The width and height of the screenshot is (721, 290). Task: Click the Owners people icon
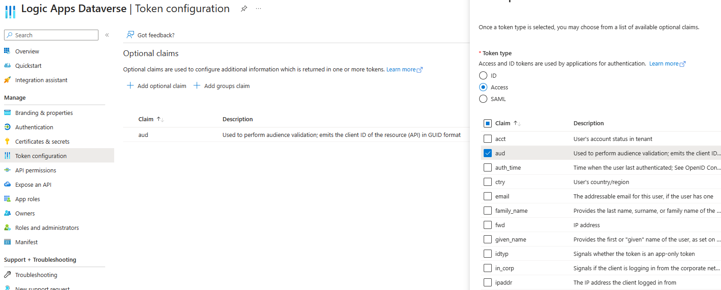point(7,213)
